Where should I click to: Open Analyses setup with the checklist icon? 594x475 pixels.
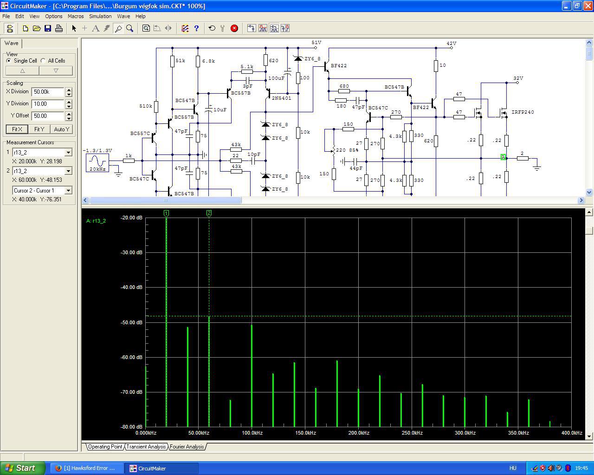point(185,28)
